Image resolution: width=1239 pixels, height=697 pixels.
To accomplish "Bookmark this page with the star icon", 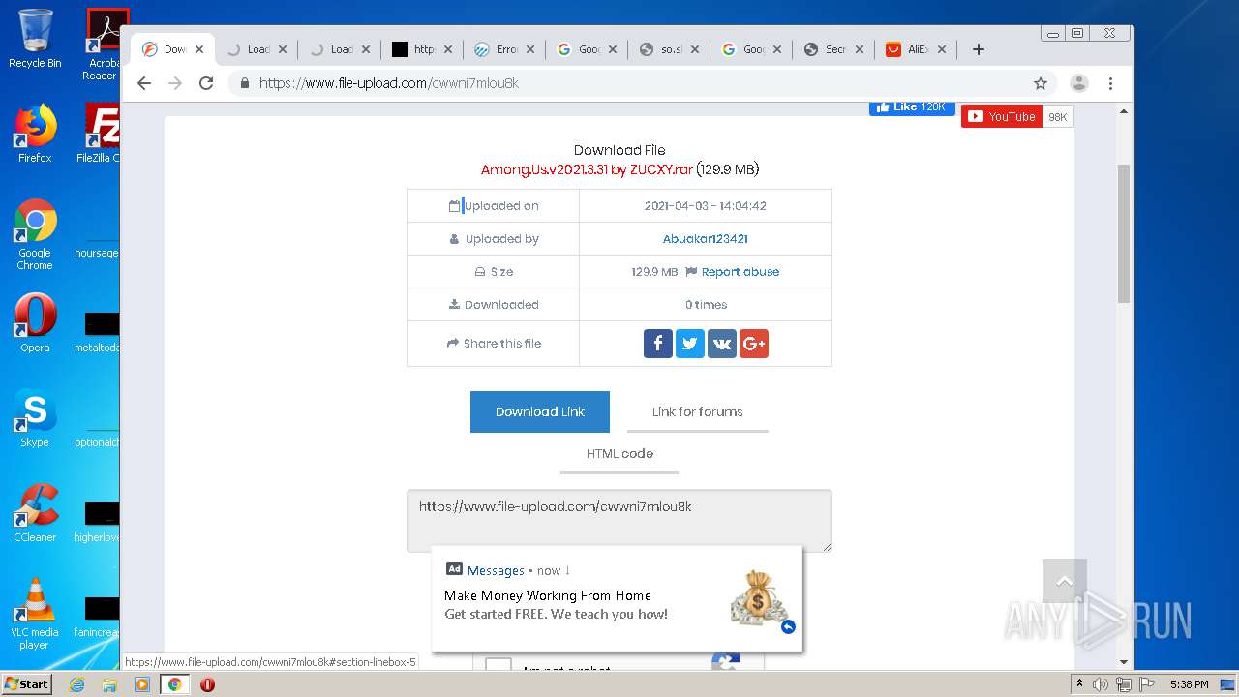I will click(1041, 83).
